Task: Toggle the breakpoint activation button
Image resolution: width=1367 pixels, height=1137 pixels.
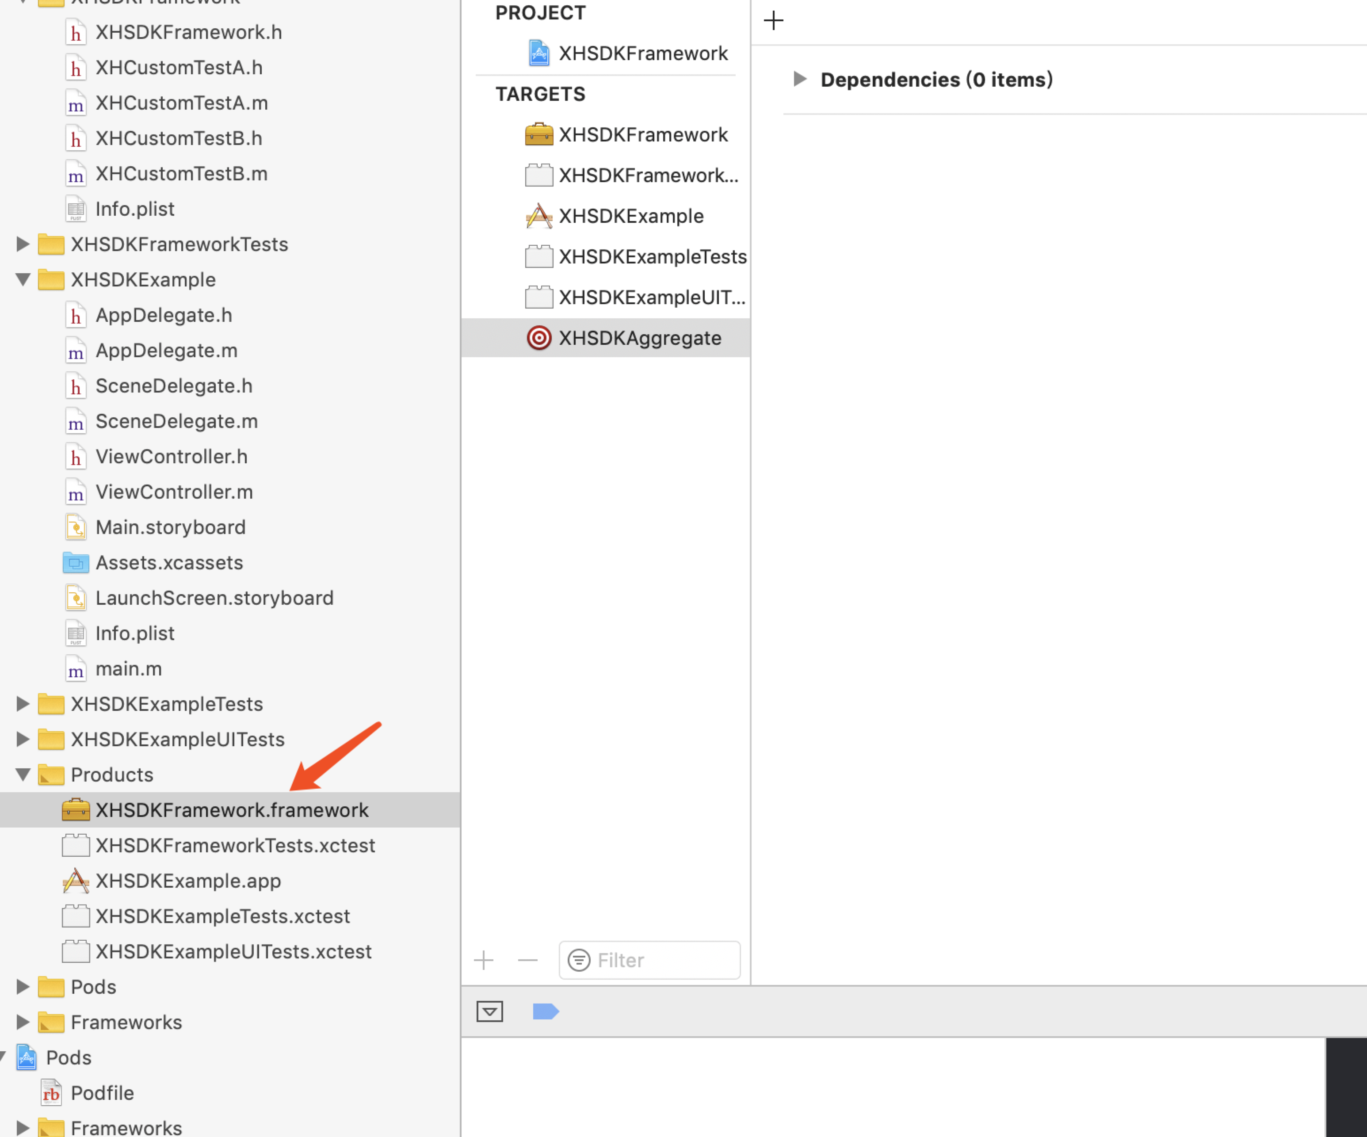Action: point(546,1011)
